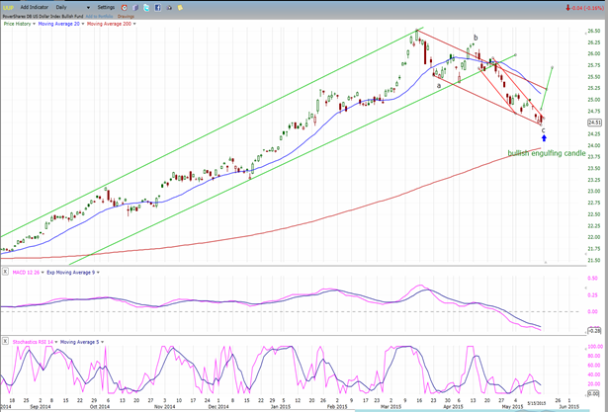Click the current price label 24.51

coord(594,123)
